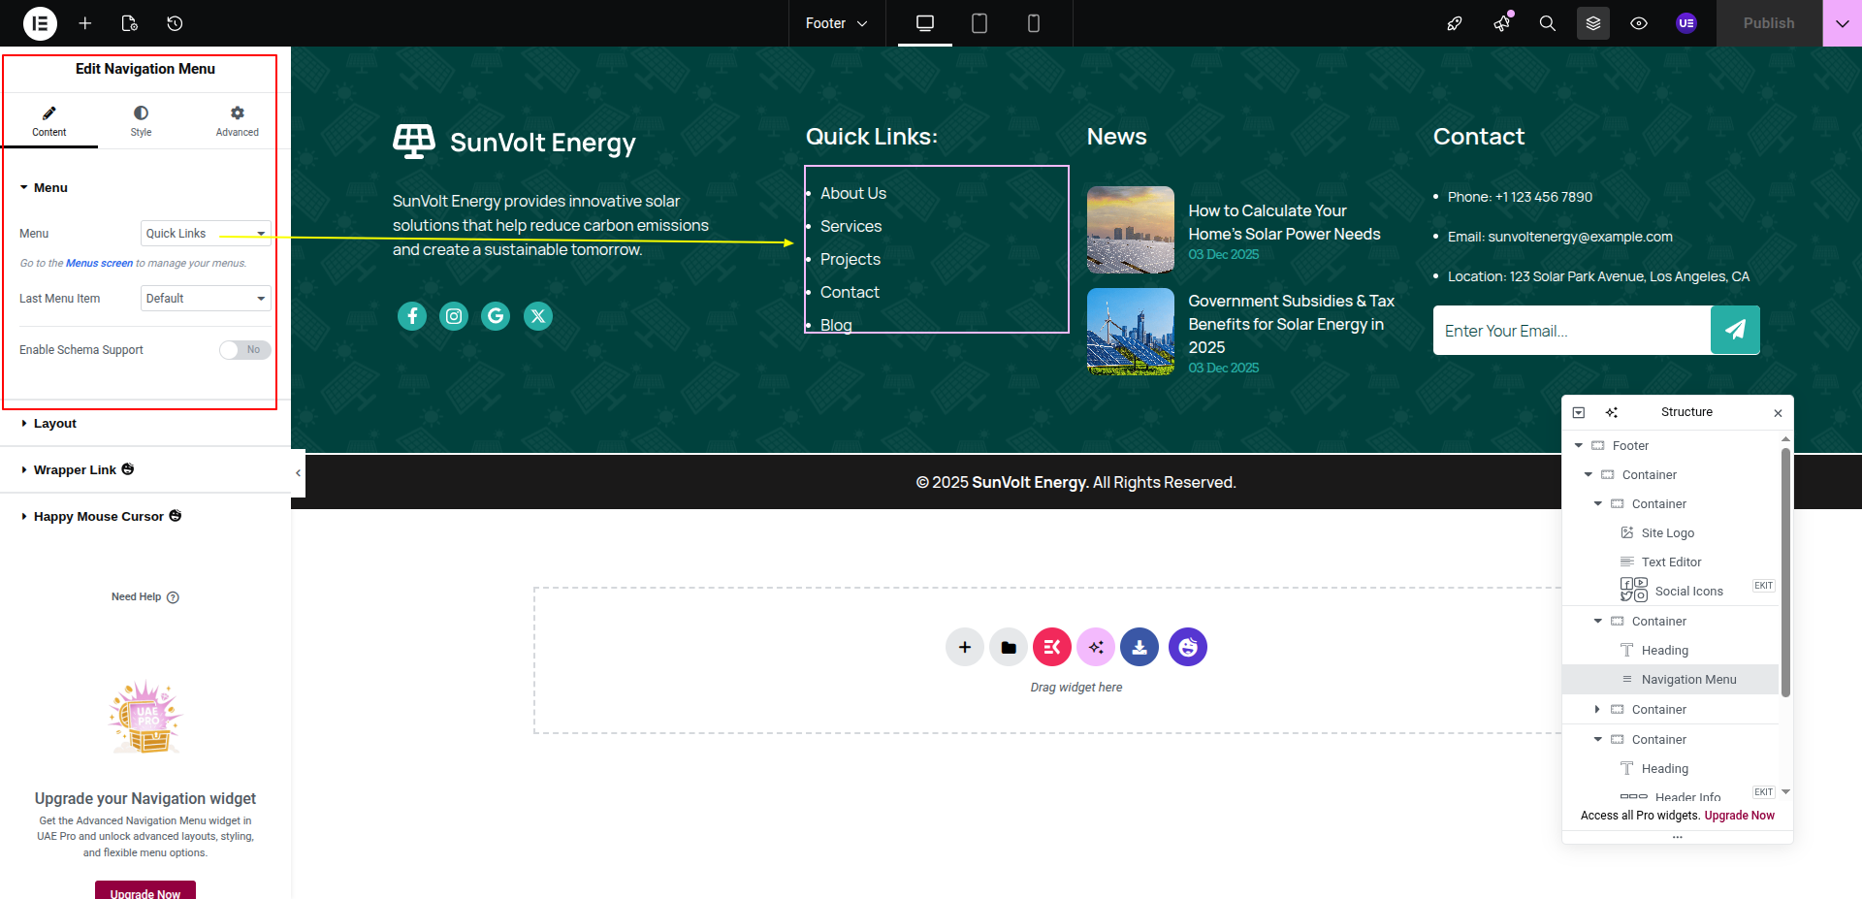The height and width of the screenshot is (899, 1862).
Task: Open the Last Menu Item dropdown
Action: coord(206,299)
